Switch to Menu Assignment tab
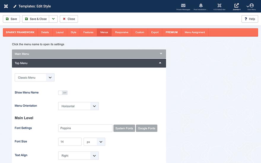Viewport: 261px width, 163px height. 195,32
